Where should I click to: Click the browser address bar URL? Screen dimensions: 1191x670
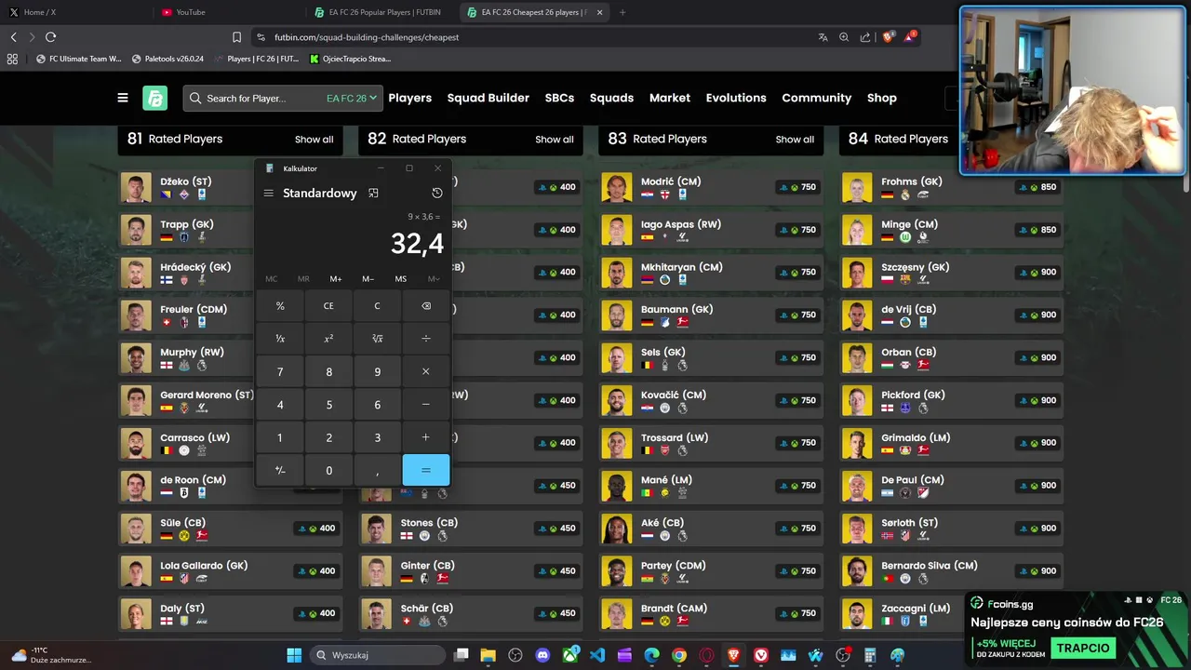367,37
